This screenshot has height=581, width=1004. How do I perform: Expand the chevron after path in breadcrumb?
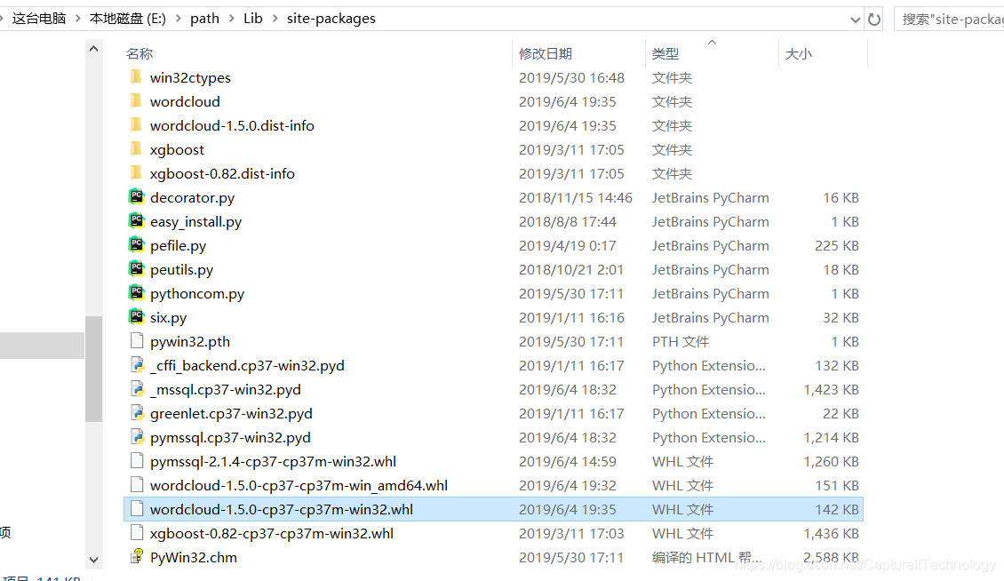tap(232, 19)
